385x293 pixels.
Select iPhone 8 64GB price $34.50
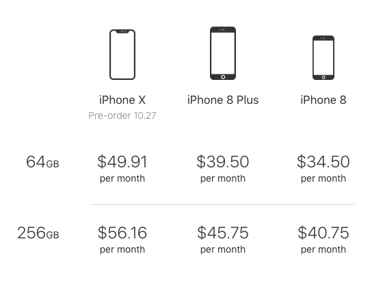323,162
